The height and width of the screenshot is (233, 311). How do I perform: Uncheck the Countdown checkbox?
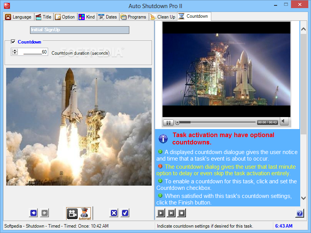coord(13,42)
